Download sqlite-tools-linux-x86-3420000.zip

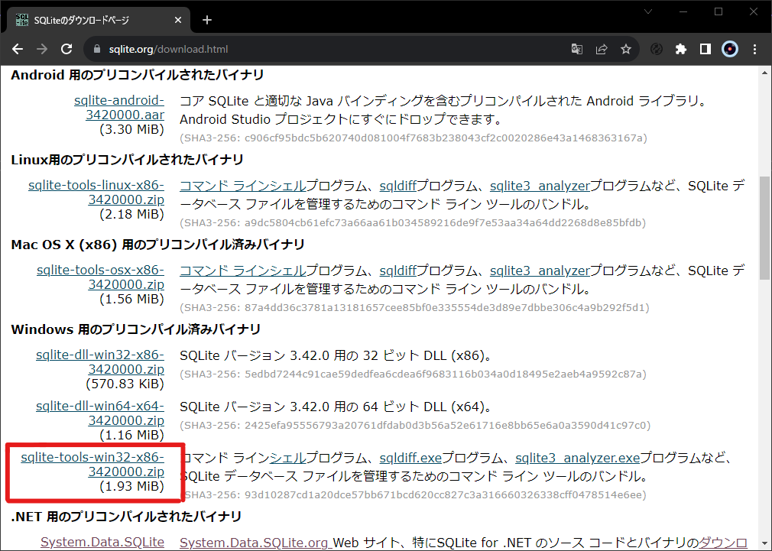click(96, 192)
